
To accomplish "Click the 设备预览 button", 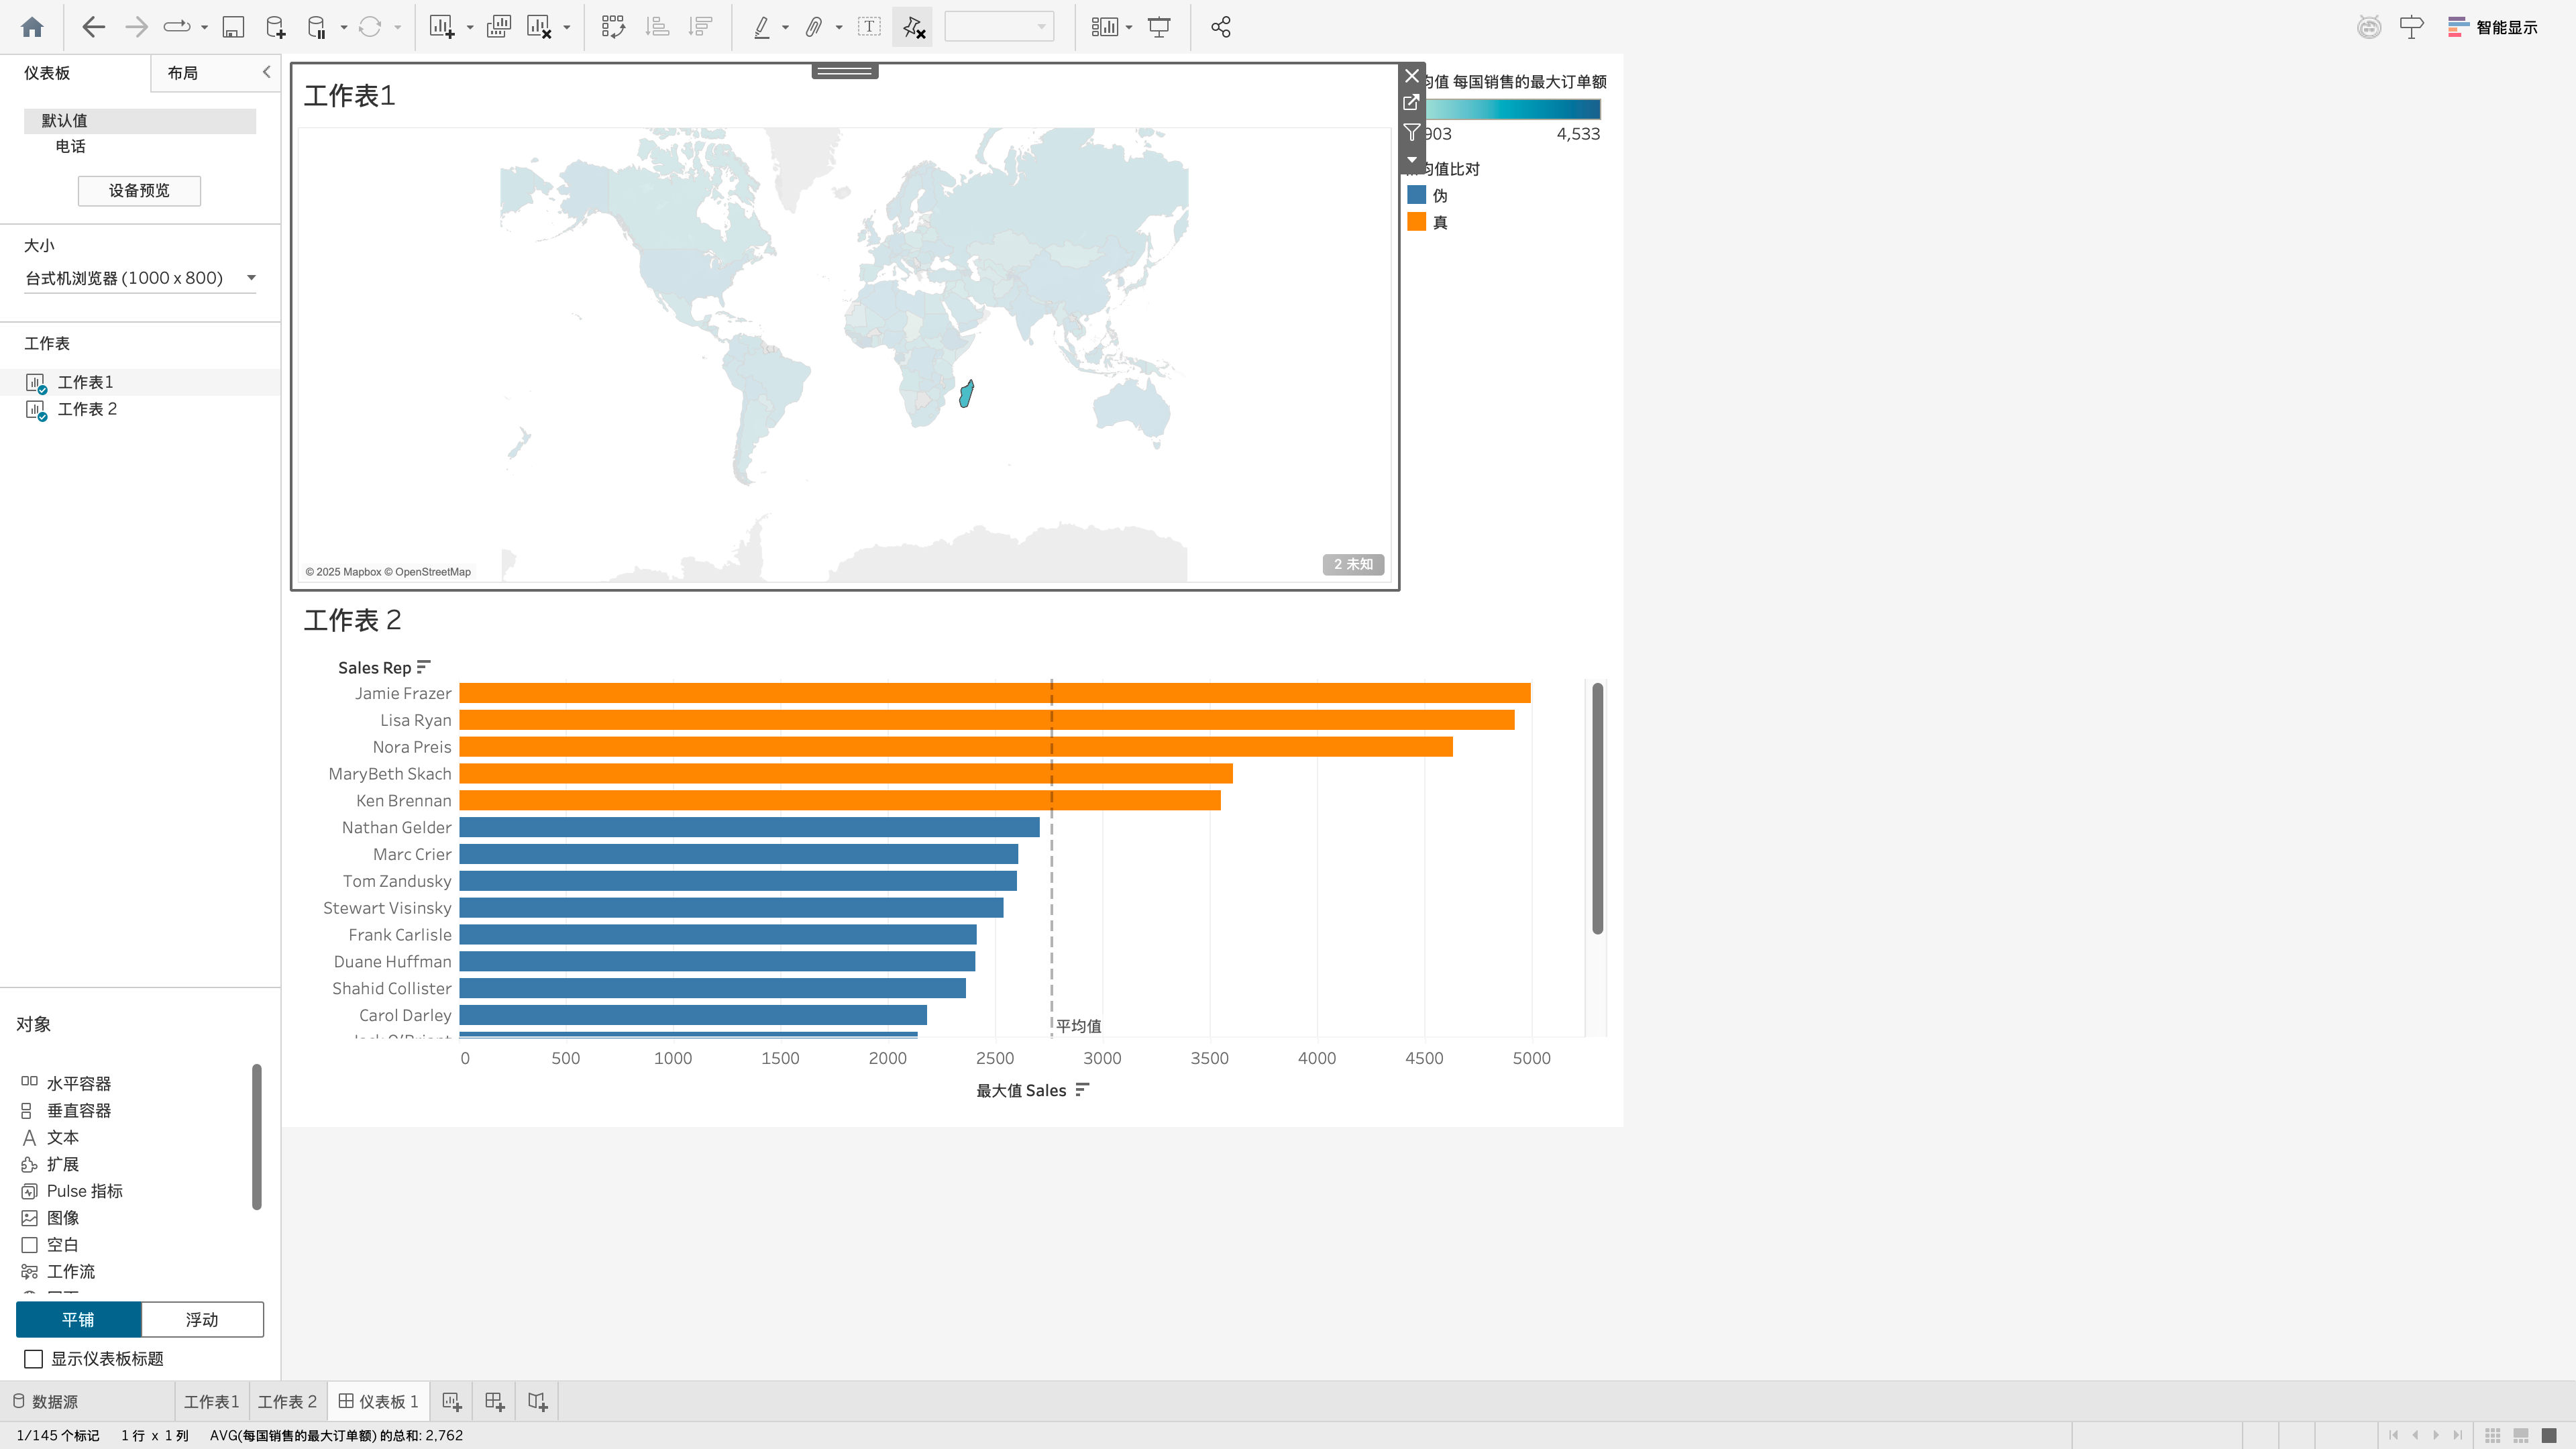I will pyautogui.click(x=139, y=190).
